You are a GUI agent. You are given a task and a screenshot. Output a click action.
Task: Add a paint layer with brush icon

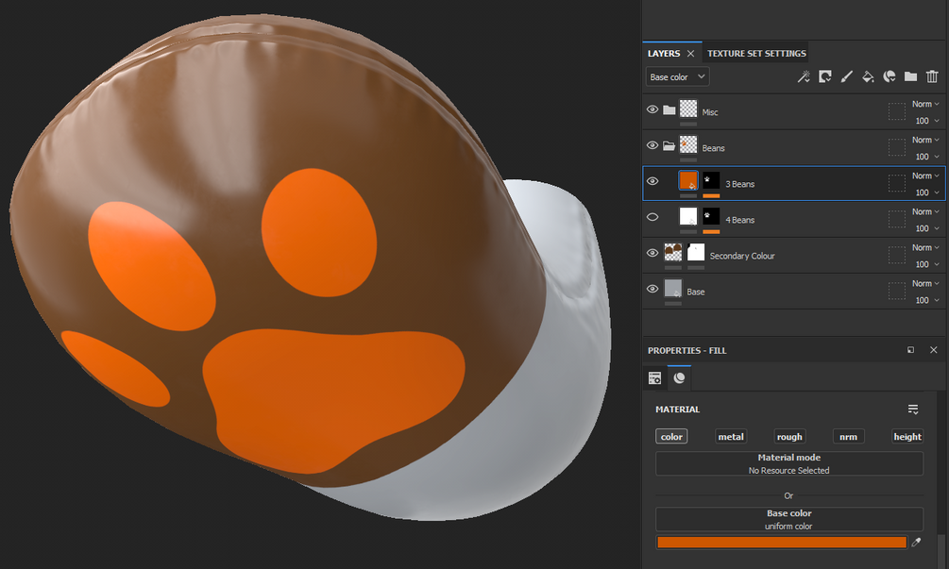pyautogui.click(x=846, y=76)
